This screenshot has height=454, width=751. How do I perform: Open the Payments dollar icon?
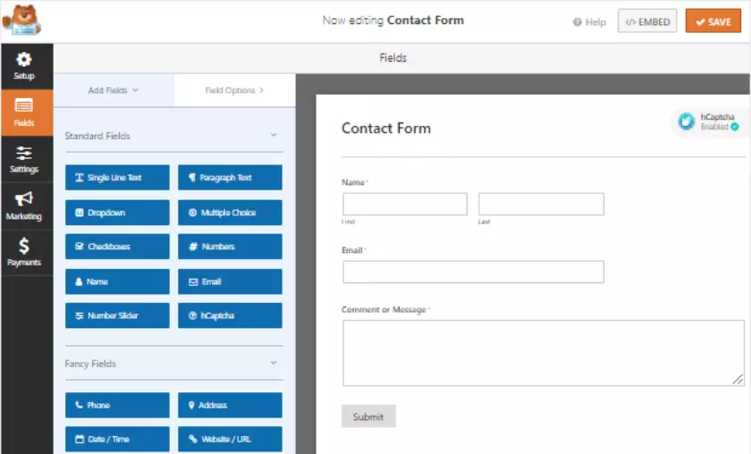[x=24, y=246]
